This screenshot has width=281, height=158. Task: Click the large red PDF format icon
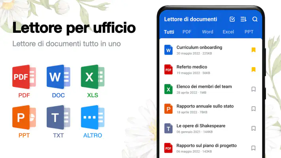pyautogui.click(x=24, y=77)
